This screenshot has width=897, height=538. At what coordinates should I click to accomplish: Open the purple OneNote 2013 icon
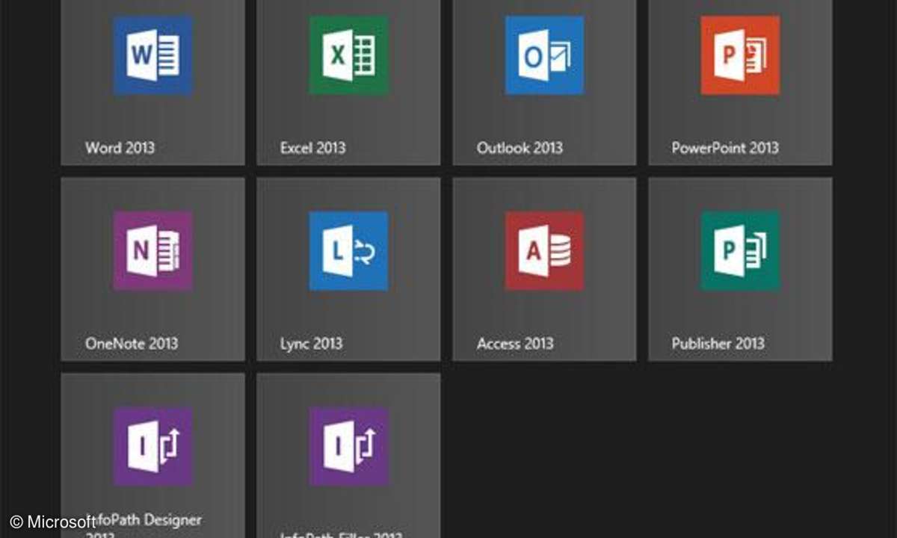[x=152, y=250]
